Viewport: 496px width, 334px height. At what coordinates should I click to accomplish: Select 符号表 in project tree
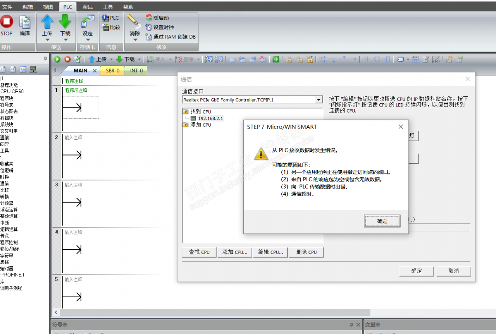pyautogui.click(x=7, y=105)
